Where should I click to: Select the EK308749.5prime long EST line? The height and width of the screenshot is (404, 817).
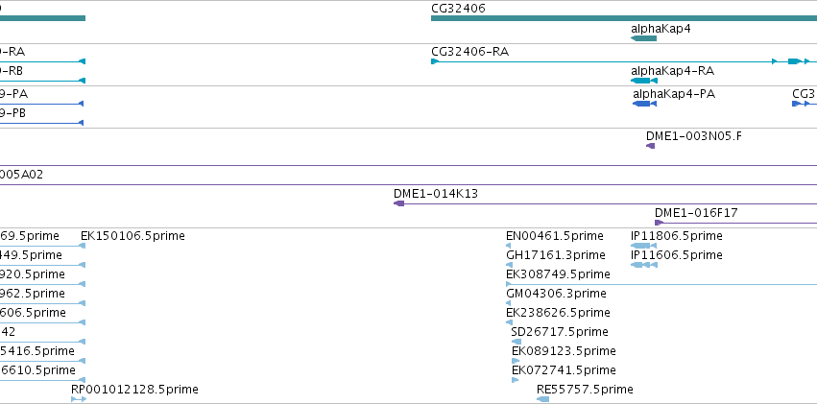661,284
